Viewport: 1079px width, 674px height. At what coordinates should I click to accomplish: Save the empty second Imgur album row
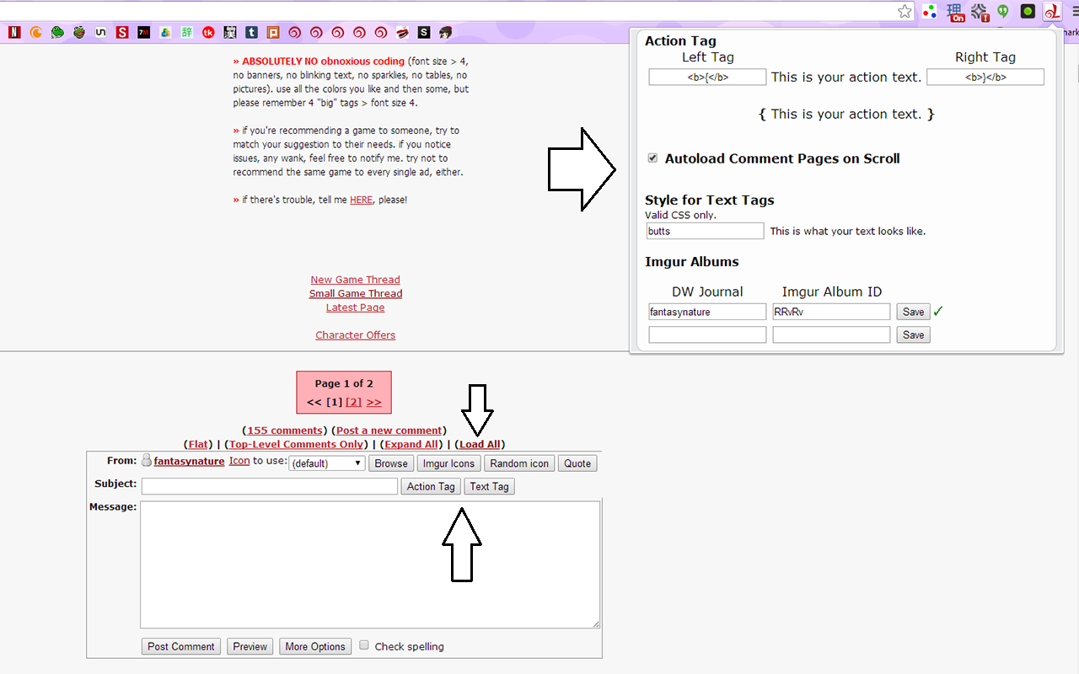point(913,334)
